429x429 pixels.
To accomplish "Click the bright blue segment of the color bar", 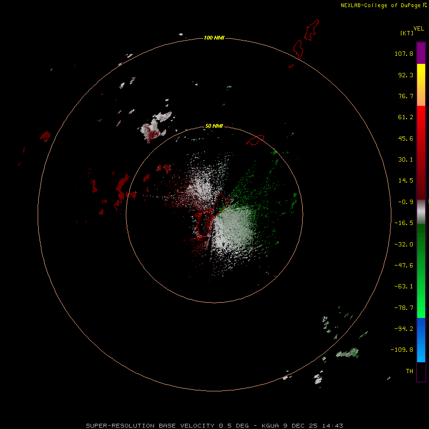I will (421, 340).
